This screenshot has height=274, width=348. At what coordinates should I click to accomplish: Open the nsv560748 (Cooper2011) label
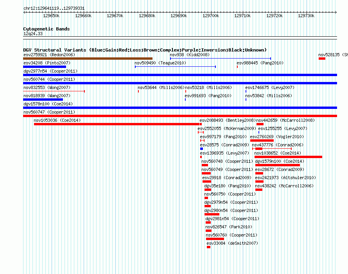coord(227,161)
